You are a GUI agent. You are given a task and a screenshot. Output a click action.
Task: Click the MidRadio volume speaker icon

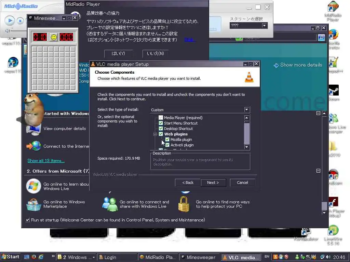click(8, 31)
